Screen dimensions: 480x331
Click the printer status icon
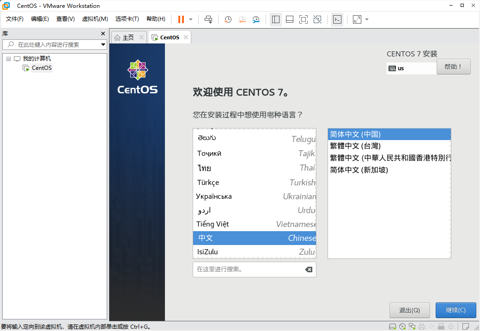point(422,326)
